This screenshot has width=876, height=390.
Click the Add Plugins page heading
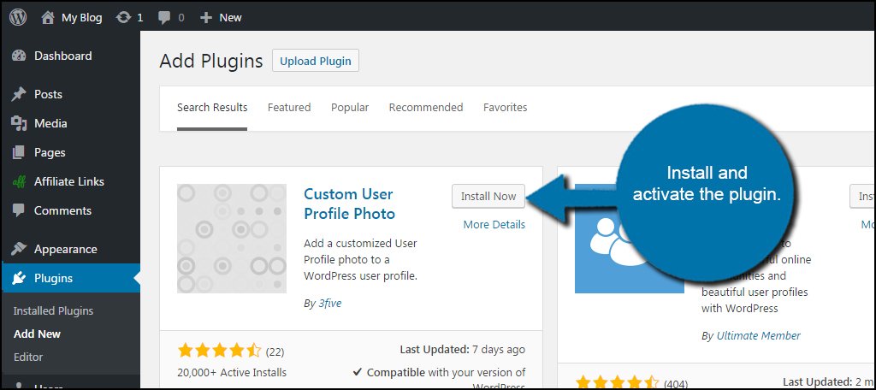pyautogui.click(x=211, y=61)
